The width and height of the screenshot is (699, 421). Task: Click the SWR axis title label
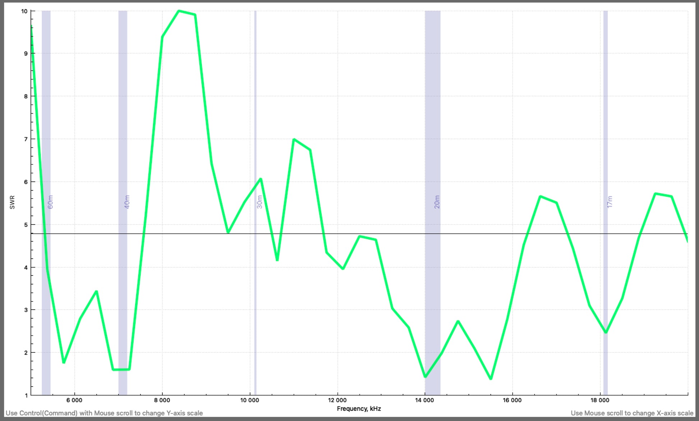coord(12,202)
